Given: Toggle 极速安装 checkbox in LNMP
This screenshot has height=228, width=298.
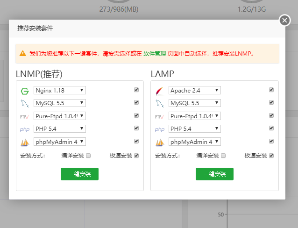Looking at the screenshot, I should pos(136,156).
